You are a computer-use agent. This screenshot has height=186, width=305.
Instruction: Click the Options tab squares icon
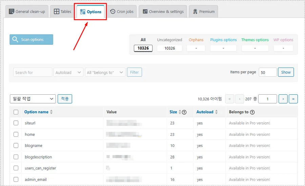pyautogui.click(x=83, y=12)
